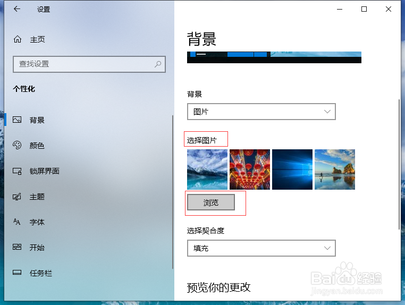Viewport: 405px width, 305px height.
Task: Expand the 选择契合度 dropdown showing 填充
Action: click(x=261, y=248)
